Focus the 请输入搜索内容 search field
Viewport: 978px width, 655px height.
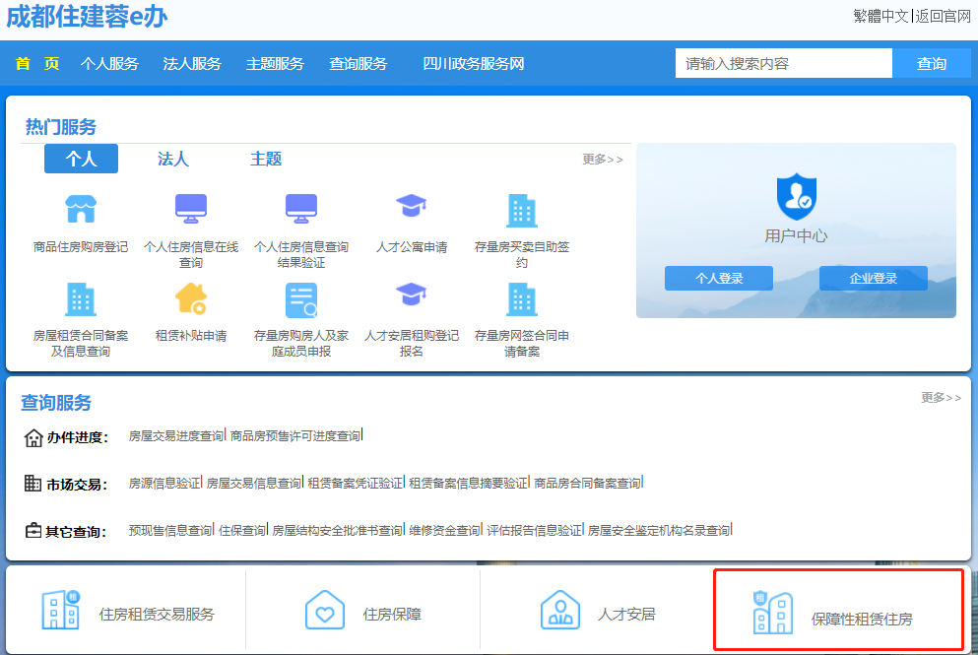(783, 64)
